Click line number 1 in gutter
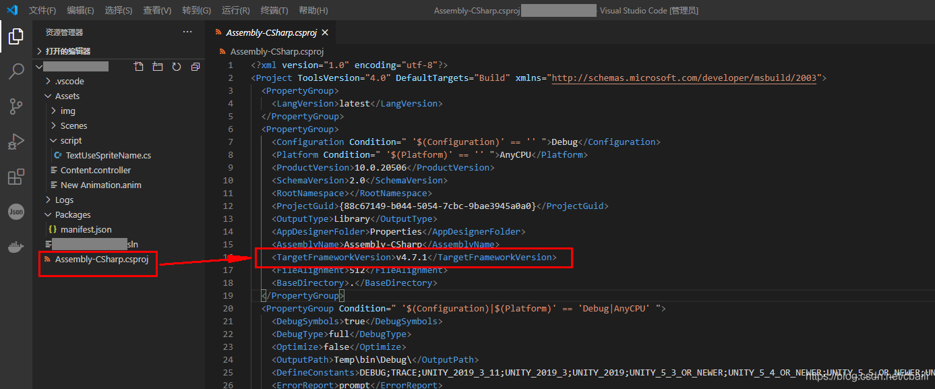 (231, 65)
